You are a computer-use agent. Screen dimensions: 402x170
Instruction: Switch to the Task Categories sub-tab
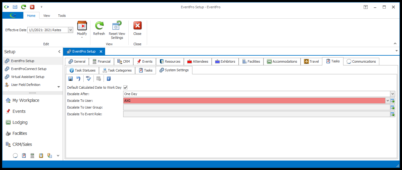117,70
